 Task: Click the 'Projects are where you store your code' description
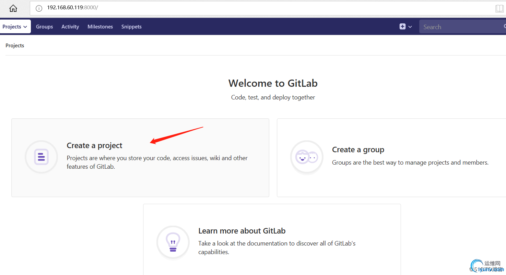(157, 163)
